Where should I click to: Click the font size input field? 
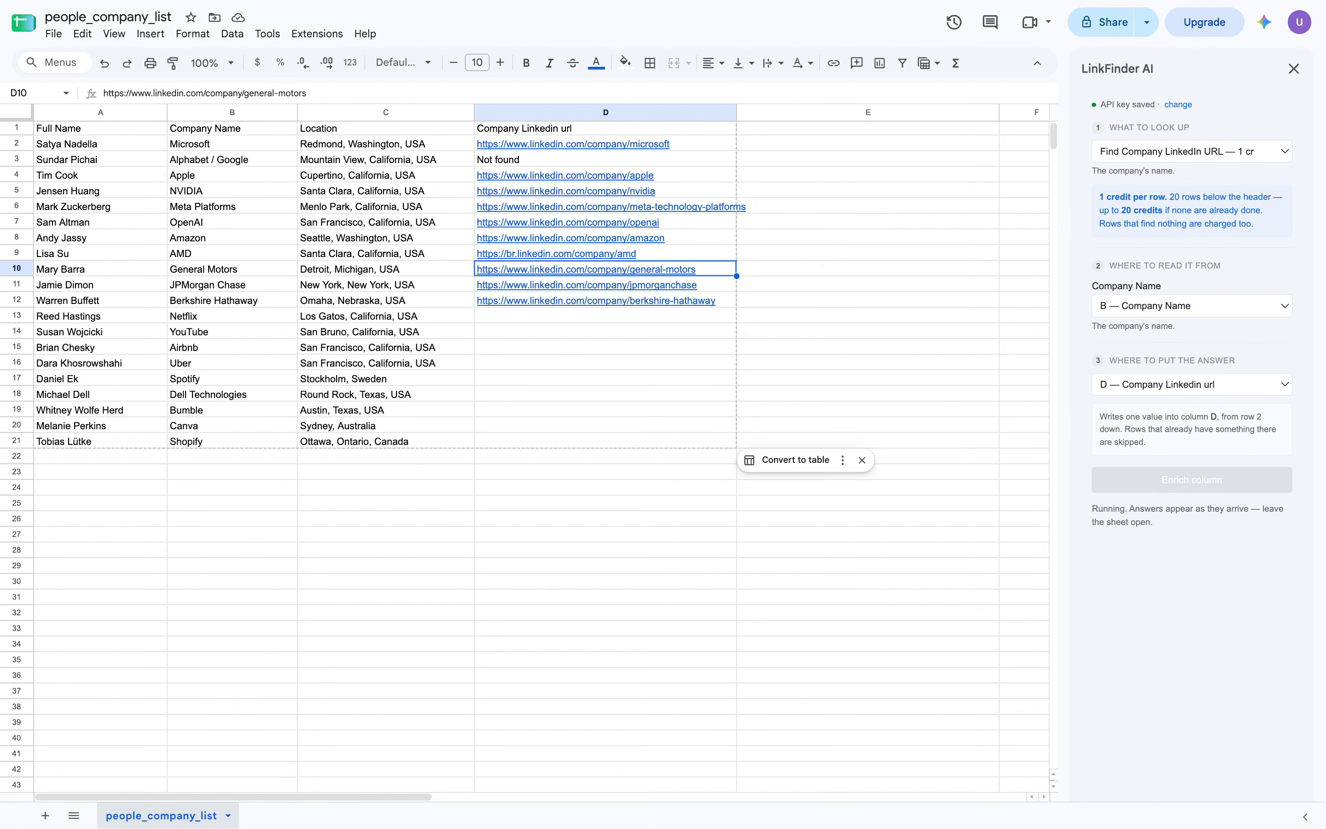477,63
